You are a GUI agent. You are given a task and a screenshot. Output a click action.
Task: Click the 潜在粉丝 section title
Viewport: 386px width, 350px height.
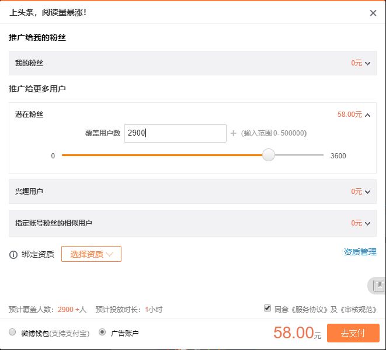tap(29, 115)
